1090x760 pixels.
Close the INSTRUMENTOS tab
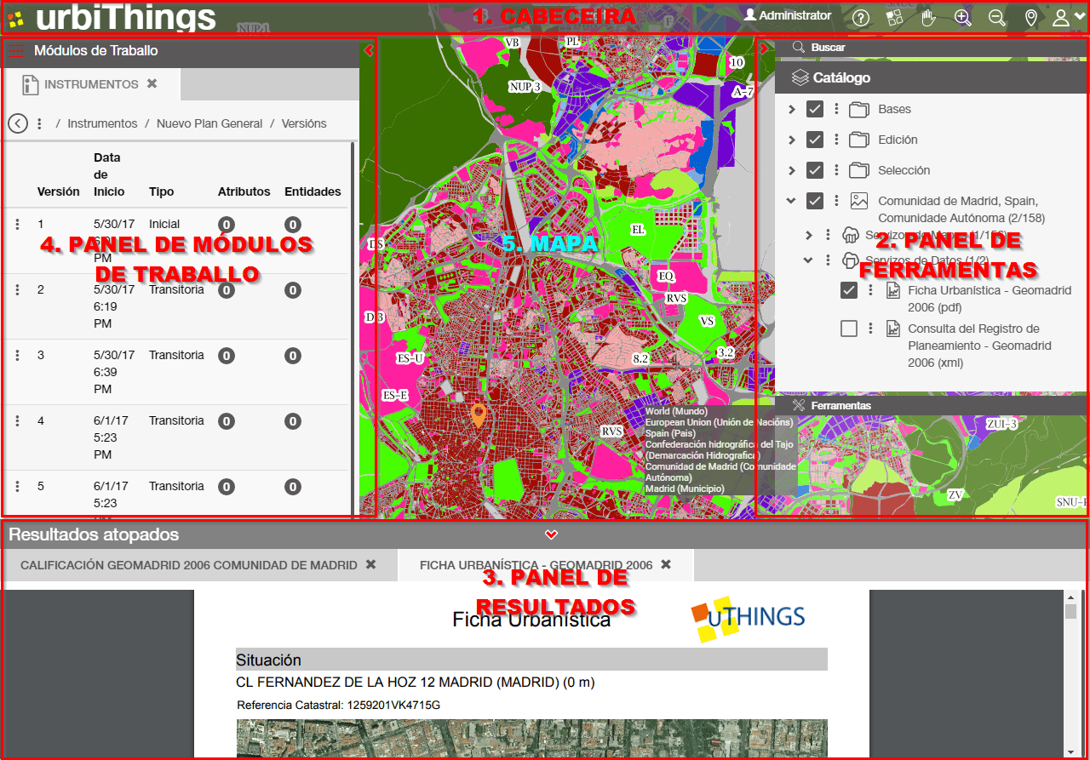click(x=152, y=83)
